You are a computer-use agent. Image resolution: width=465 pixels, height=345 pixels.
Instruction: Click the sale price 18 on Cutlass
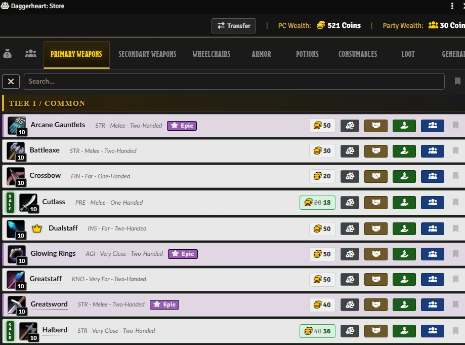(327, 203)
